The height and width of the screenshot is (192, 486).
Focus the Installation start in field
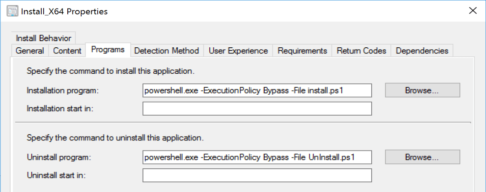point(257,109)
